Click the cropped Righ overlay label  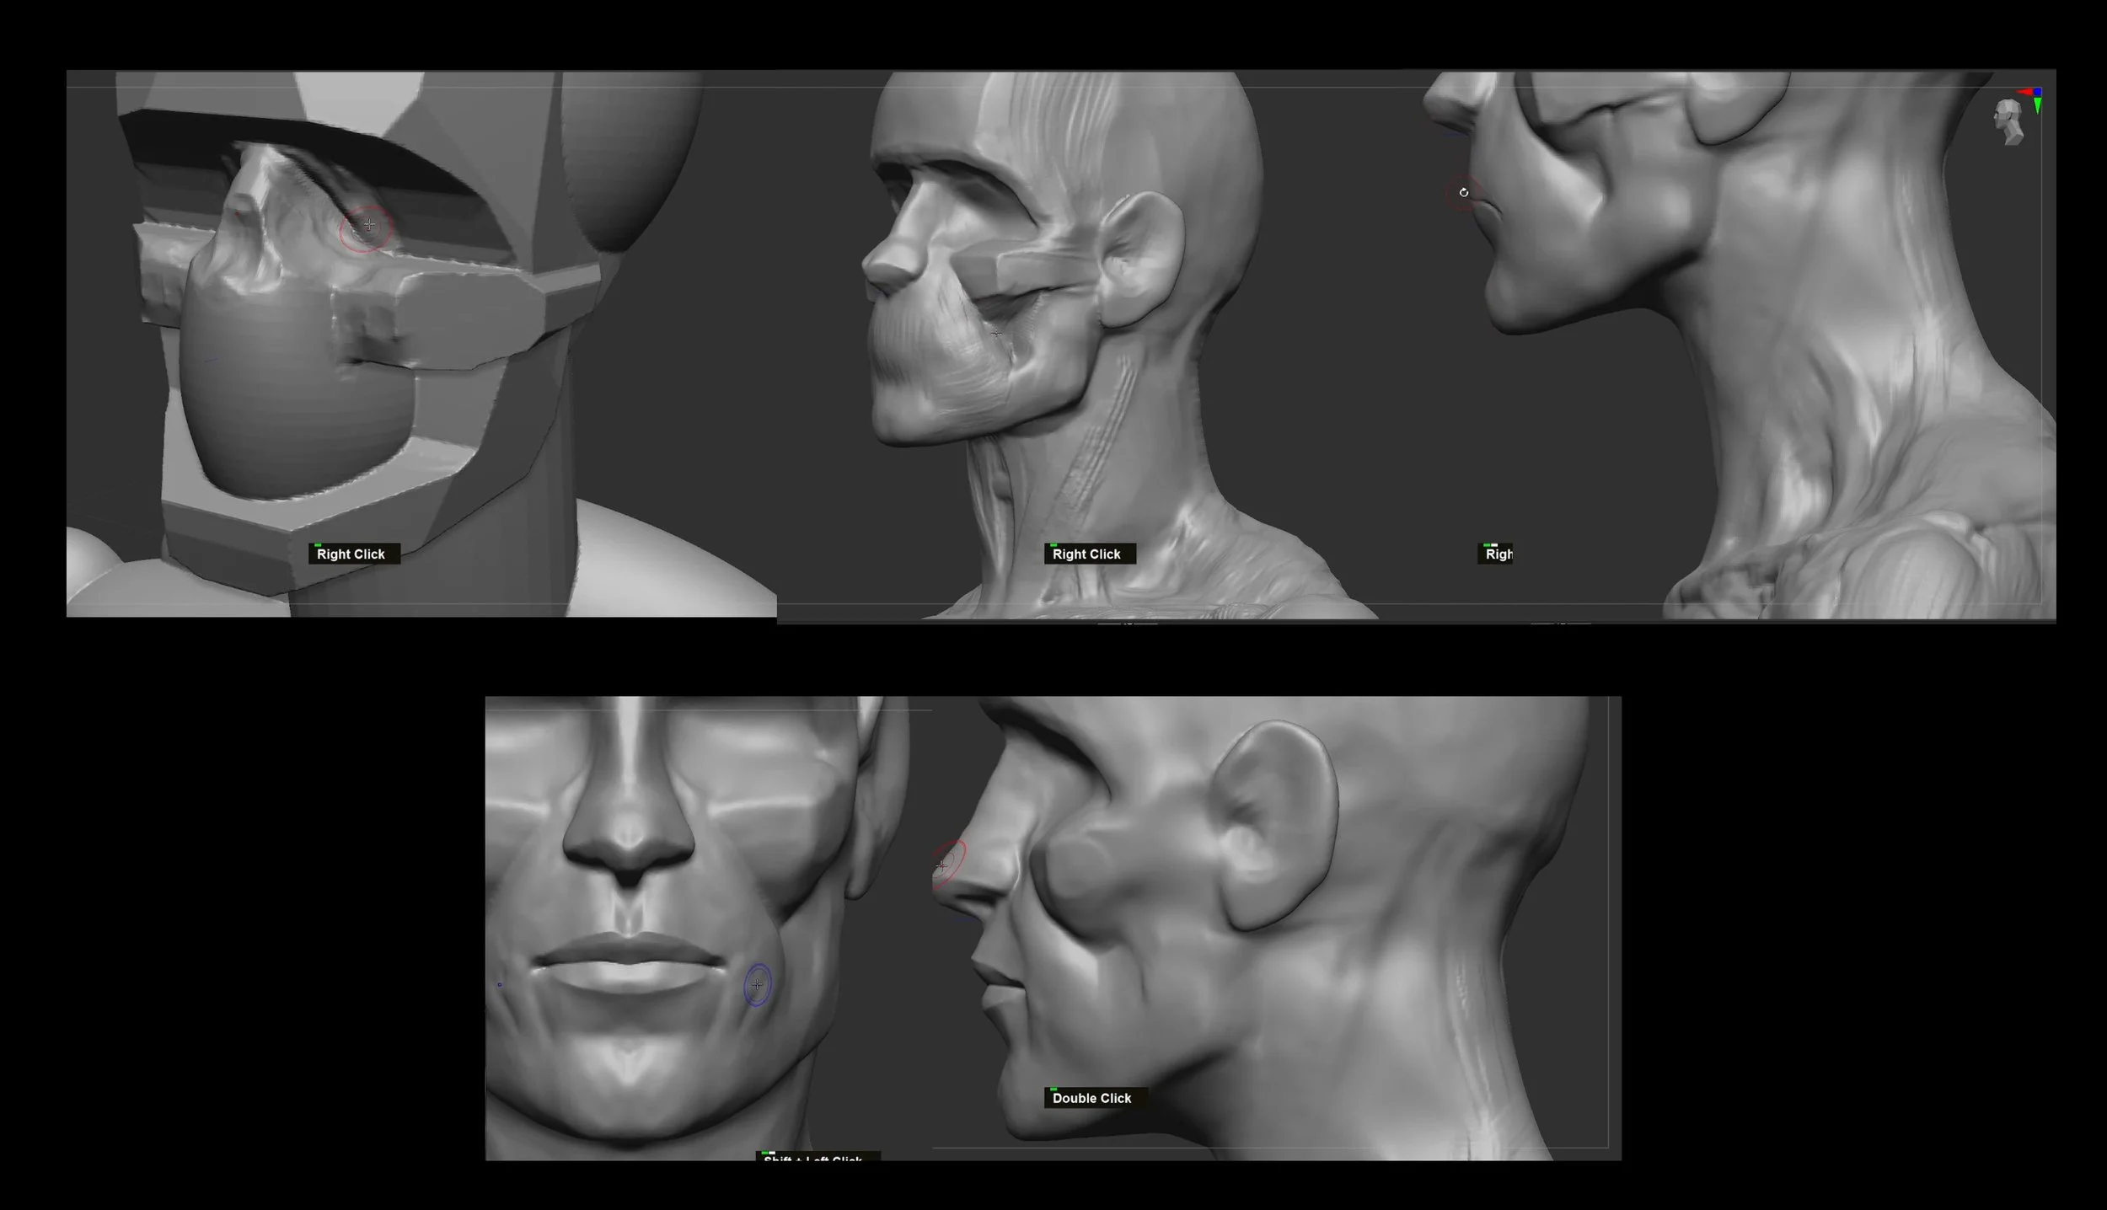(1497, 554)
